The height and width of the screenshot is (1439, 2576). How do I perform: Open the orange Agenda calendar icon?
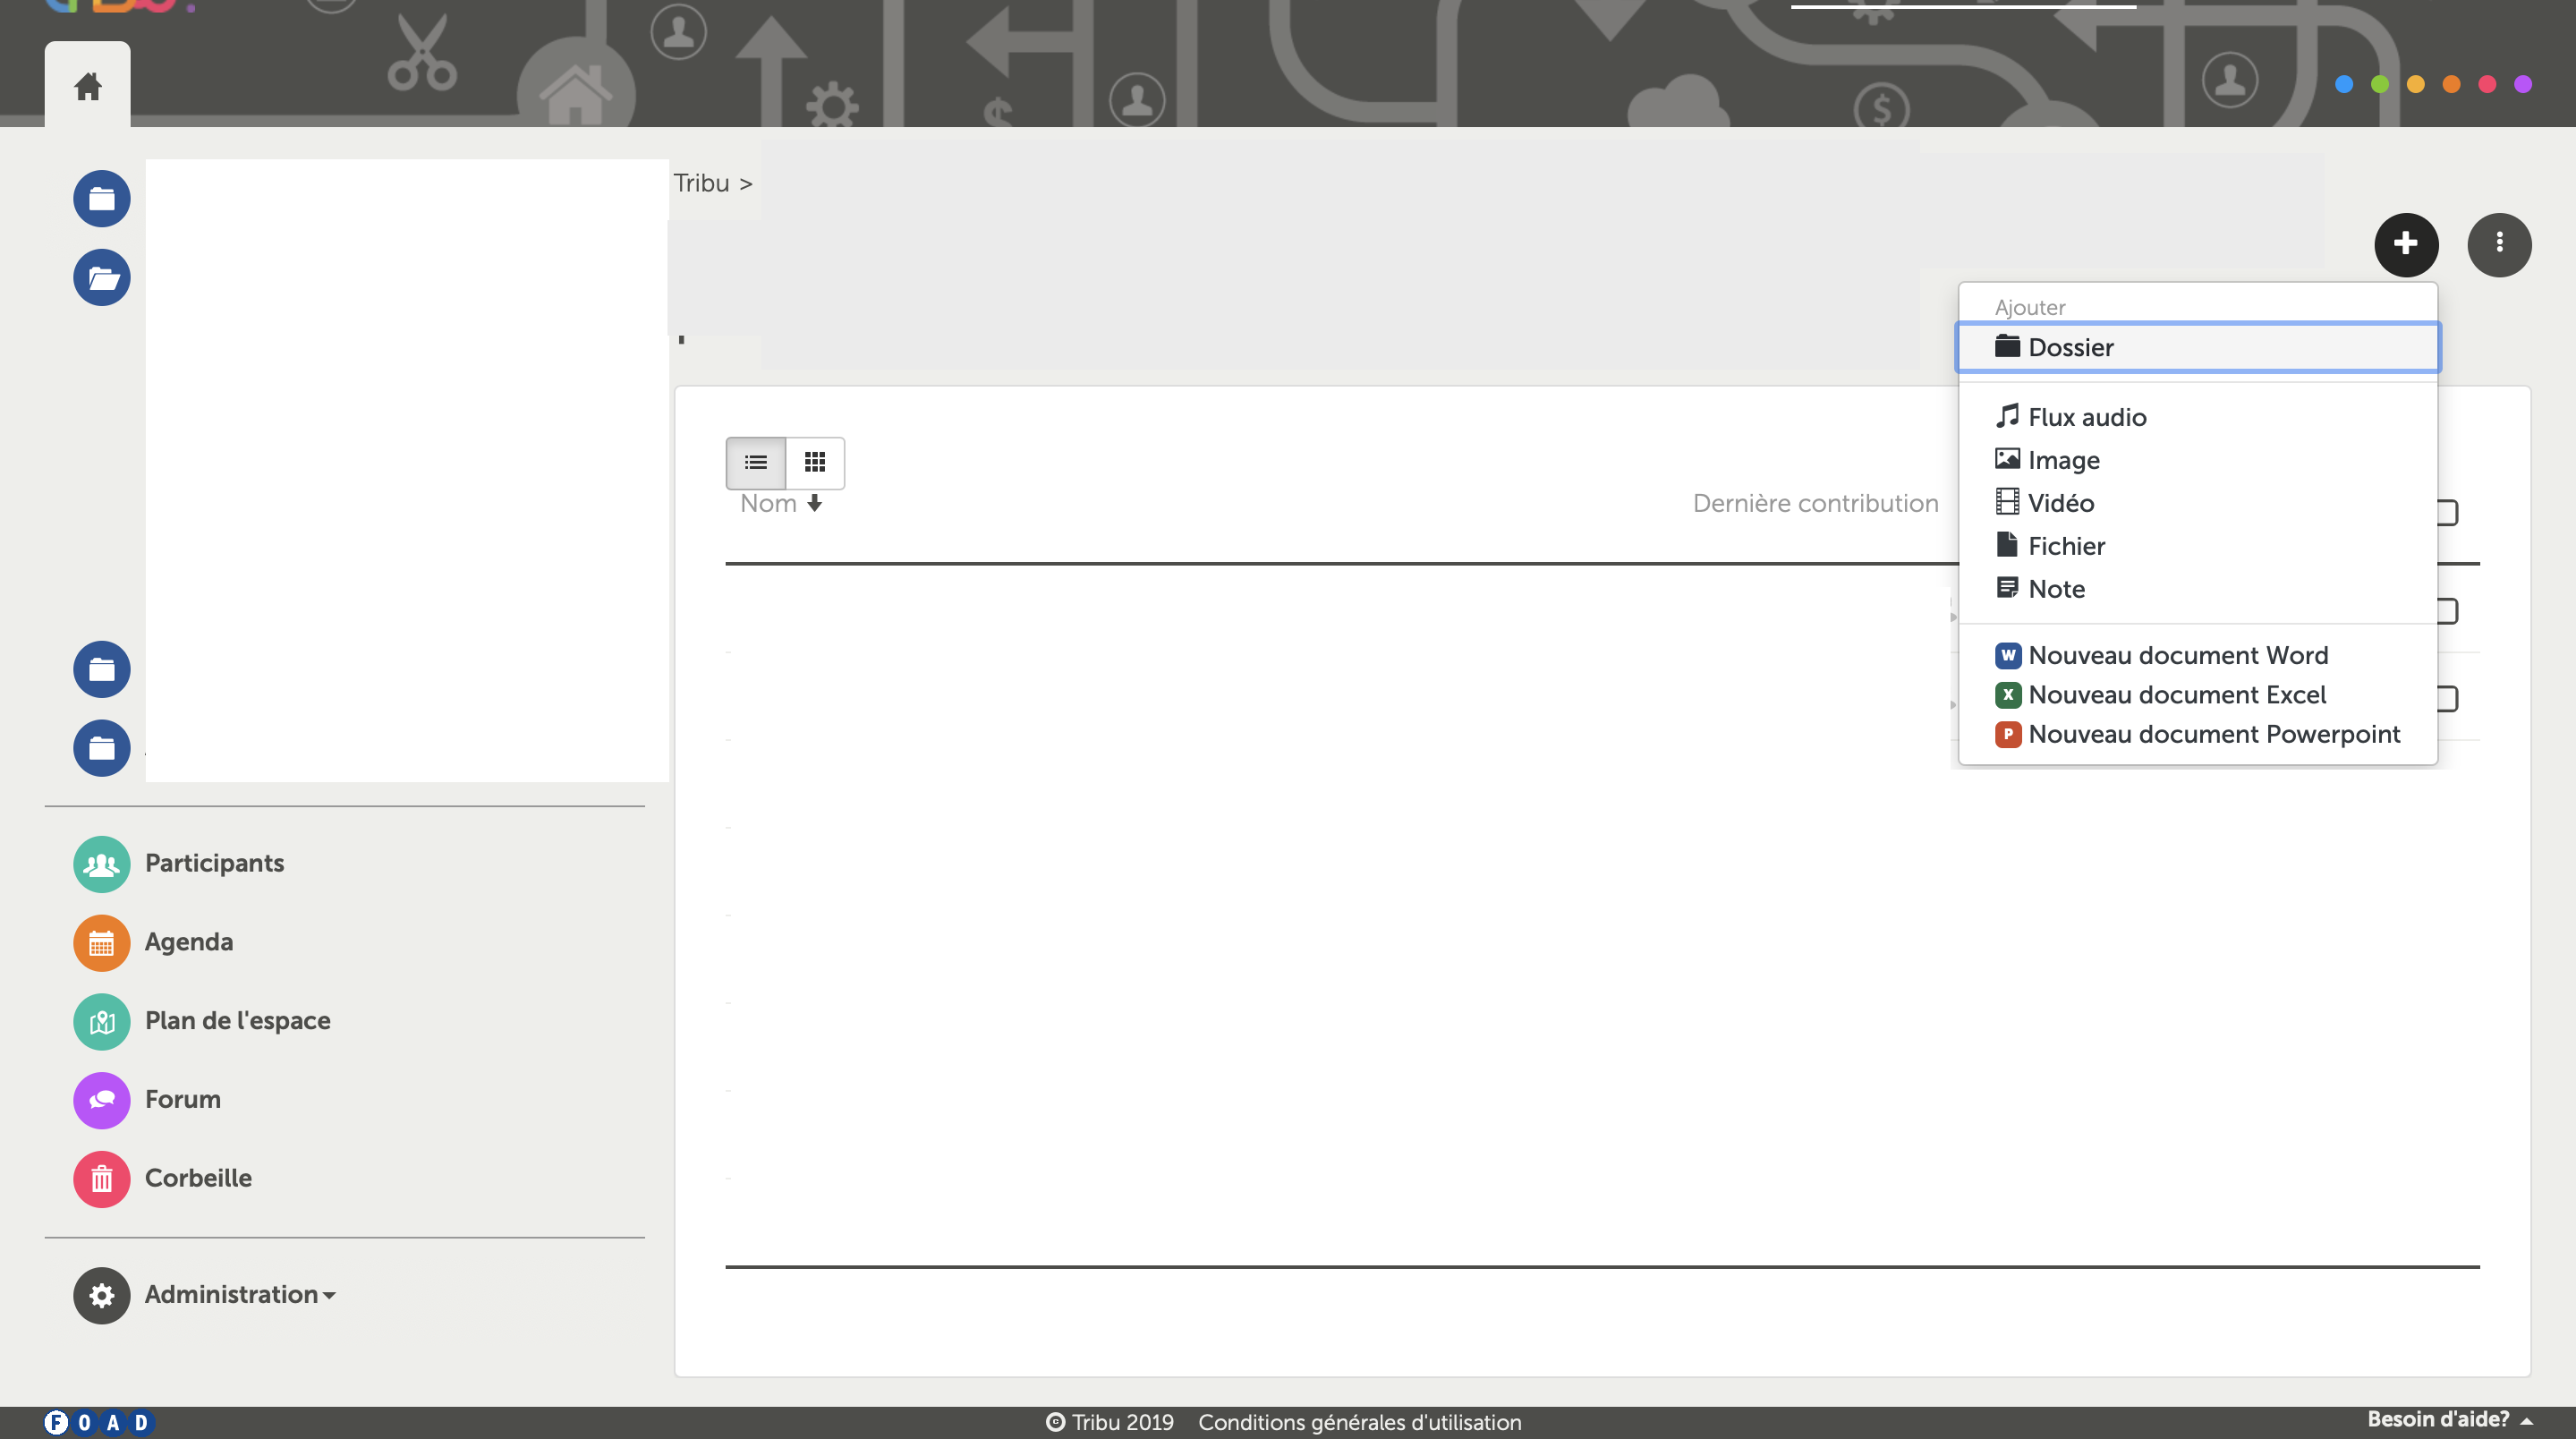pos(102,943)
